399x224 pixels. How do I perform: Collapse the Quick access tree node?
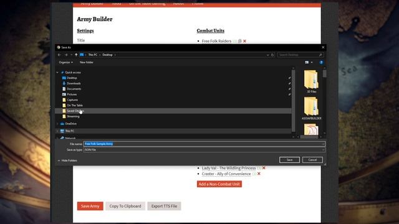[57, 72]
